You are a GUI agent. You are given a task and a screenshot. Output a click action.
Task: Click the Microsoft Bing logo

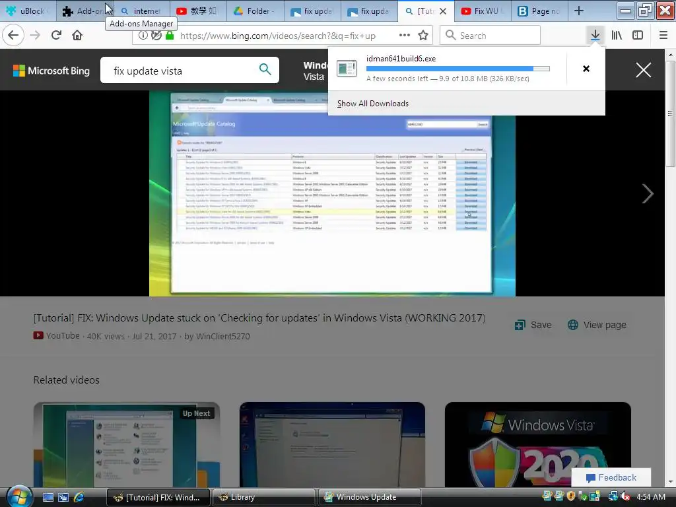coord(51,71)
